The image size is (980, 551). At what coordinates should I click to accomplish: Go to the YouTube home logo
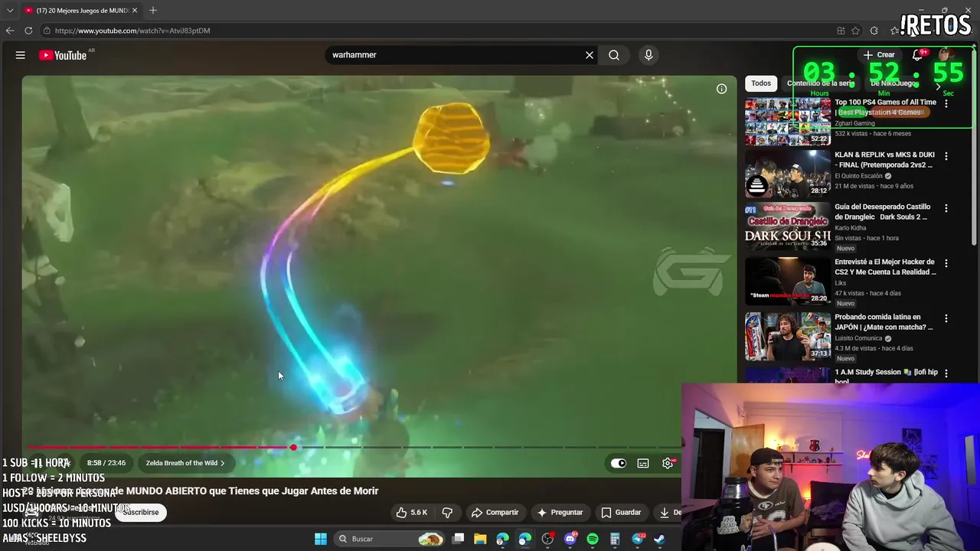63,55
